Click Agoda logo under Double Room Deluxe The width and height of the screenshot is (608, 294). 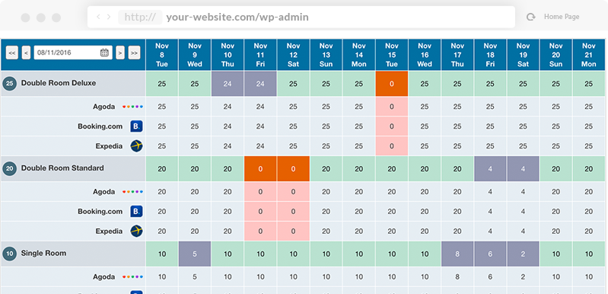(132, 107)
